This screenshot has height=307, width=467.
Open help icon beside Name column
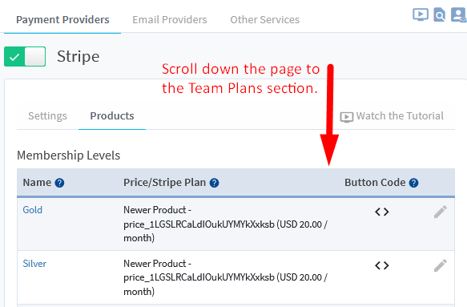[59, 183]
